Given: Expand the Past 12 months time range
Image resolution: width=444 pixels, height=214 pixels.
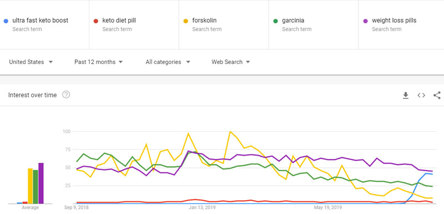Looking at the screenshot, I should (98, 62).
